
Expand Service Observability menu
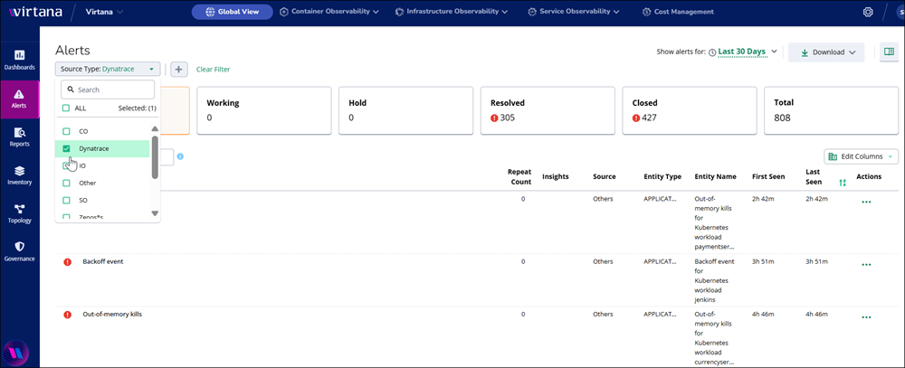coord(573,12)
